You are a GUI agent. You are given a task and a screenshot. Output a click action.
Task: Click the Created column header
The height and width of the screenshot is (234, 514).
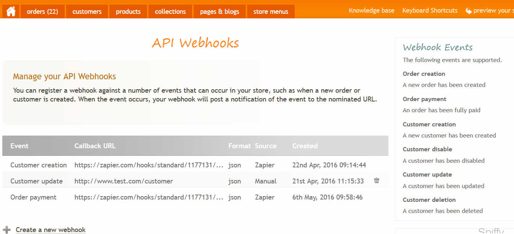point(305,146)
